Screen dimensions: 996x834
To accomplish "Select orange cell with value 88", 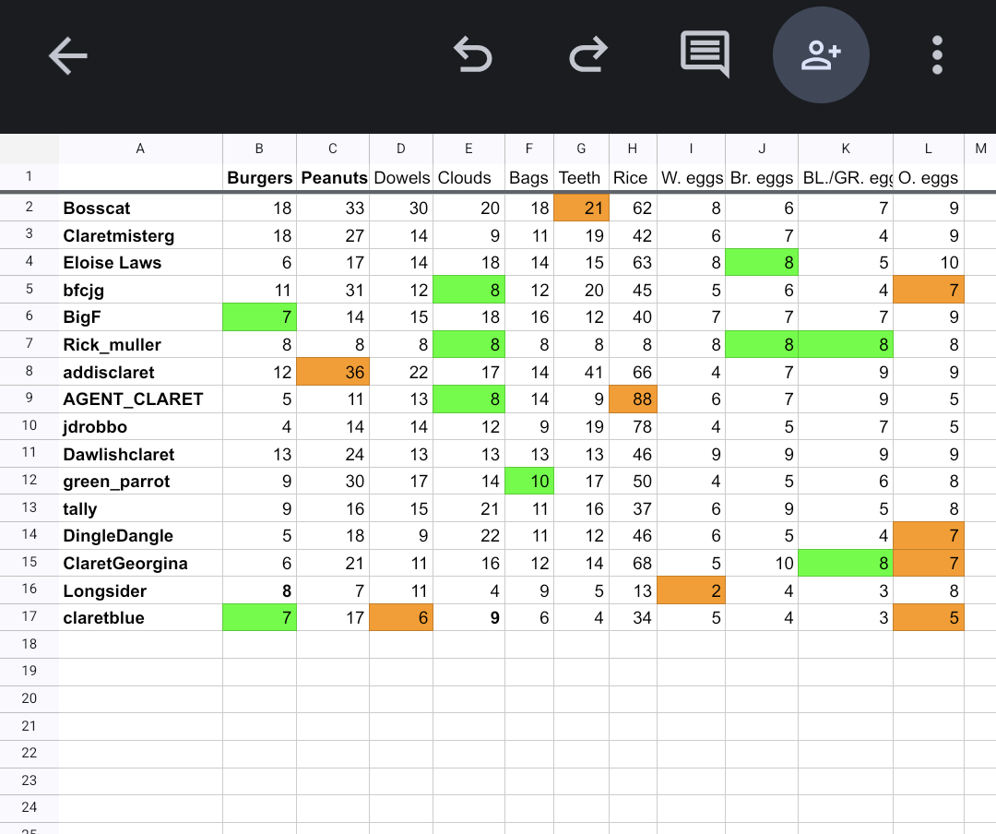I will [x=633, y=399].
